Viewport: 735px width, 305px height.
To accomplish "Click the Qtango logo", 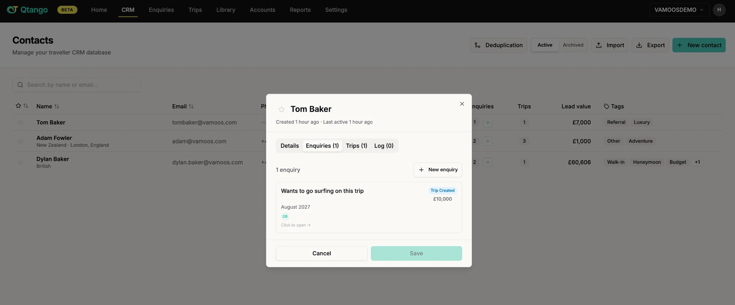I will 28,10.
